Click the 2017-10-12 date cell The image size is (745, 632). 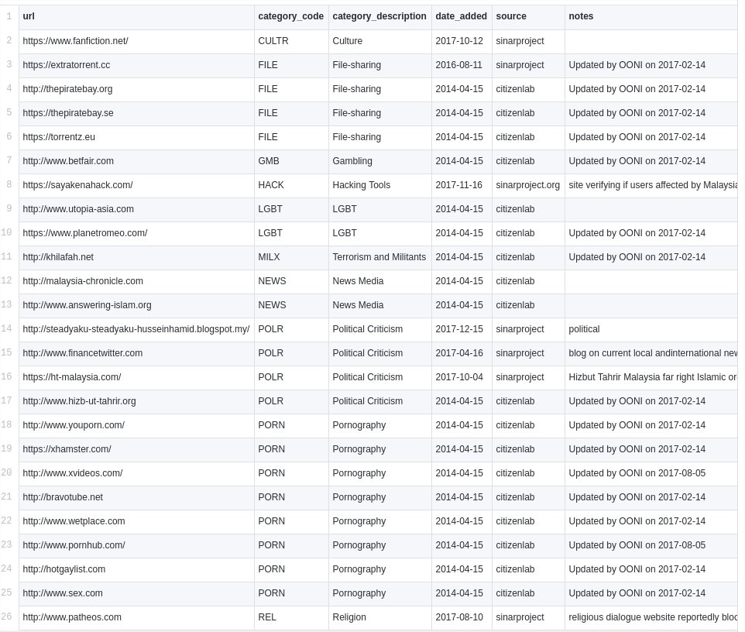point(462,41)
